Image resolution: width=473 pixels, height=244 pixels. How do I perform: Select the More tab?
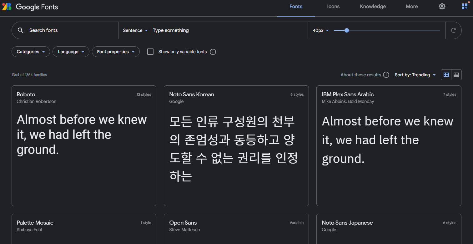point(412,7)
